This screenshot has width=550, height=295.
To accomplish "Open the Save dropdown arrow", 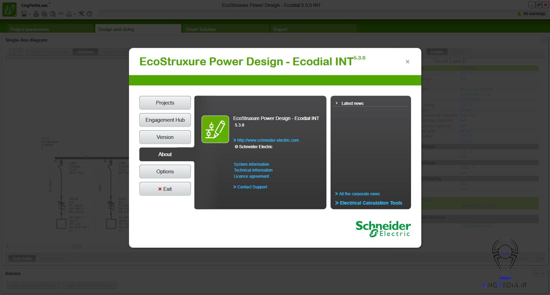I will point(30,14).
